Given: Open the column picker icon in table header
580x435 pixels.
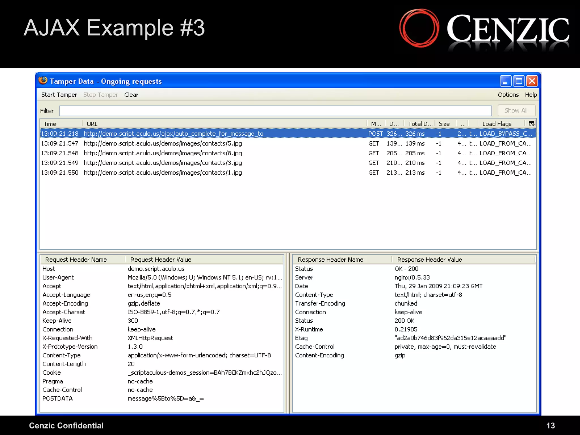Looking at the screenshot, I should pos(531,123).
